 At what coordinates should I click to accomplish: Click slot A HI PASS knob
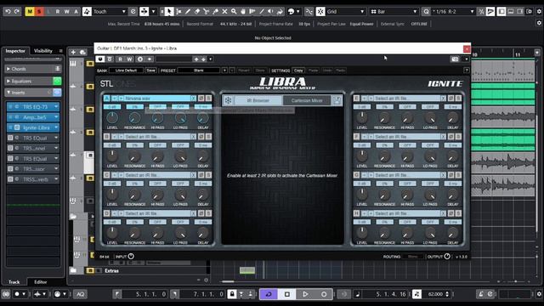tap(157, 118)
